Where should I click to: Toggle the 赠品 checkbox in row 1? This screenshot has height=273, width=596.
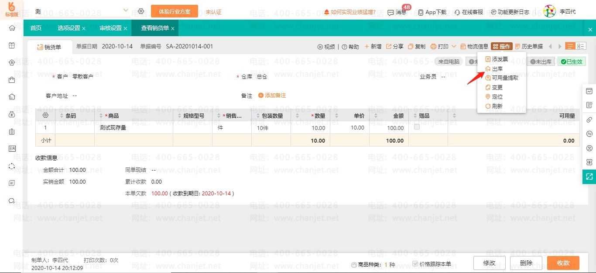(417, 127)
